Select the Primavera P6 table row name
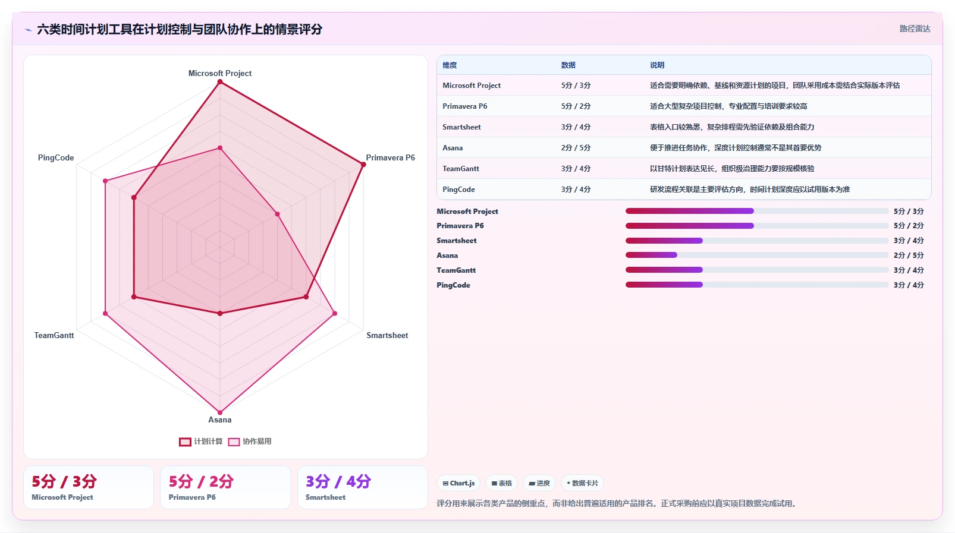The height and width of the screenshot is (533, 955). tap(465, 106)
